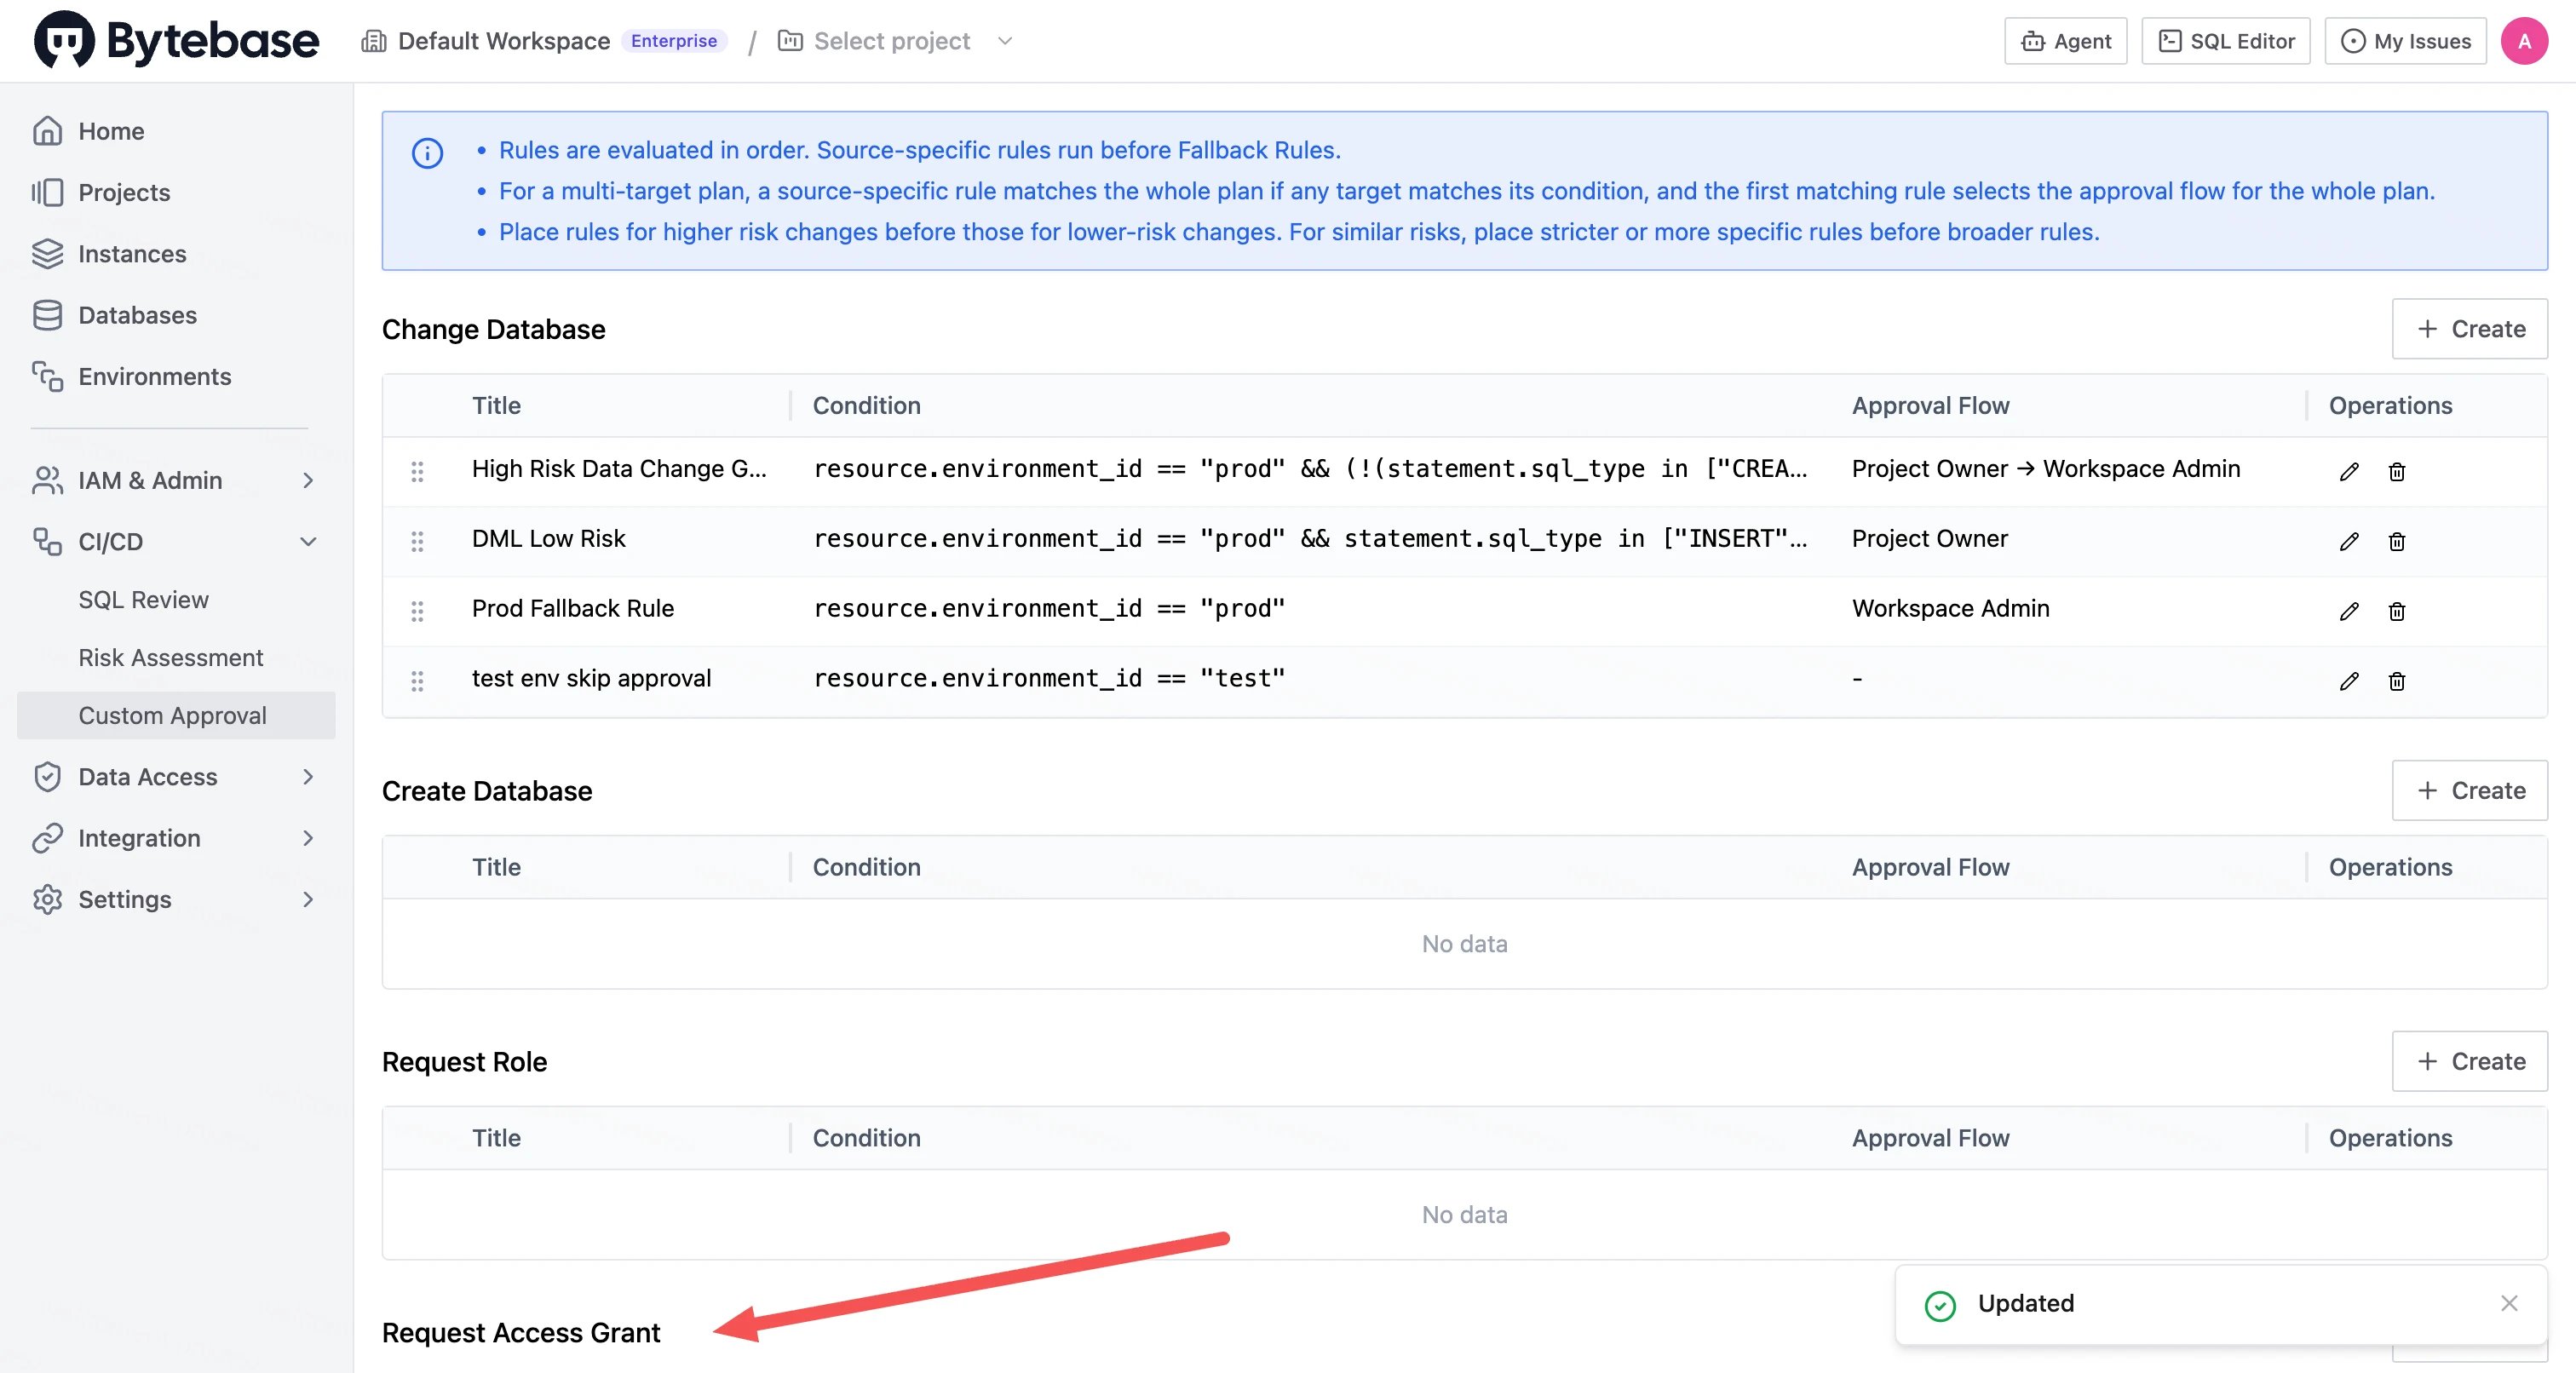2576x1373 pixels.
Task: Click drag handle of Prod Fallback Rule row
Action: (417, 611)
